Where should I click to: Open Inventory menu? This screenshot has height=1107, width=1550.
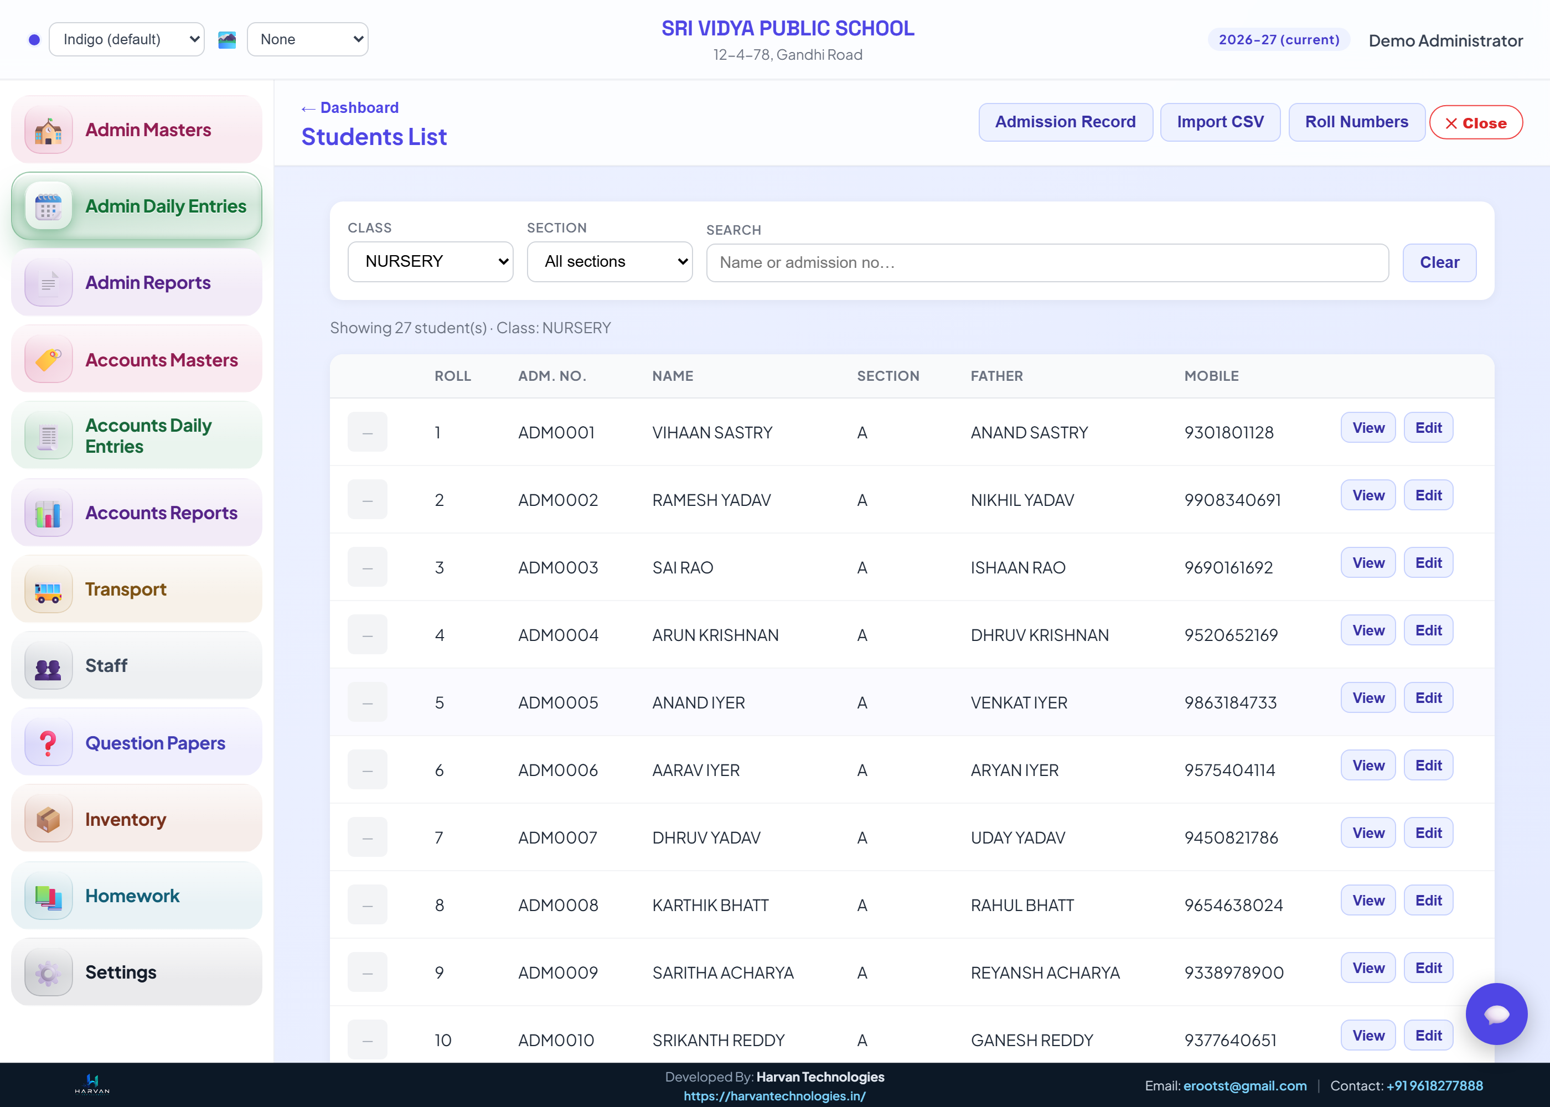(137, 819)
